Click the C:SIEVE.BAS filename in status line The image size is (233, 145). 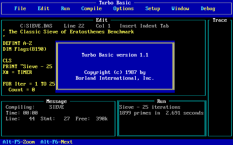click(x=36, y=26)
